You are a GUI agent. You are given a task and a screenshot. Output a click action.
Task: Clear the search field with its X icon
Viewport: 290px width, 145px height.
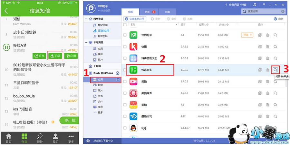(x=283, y=12)
